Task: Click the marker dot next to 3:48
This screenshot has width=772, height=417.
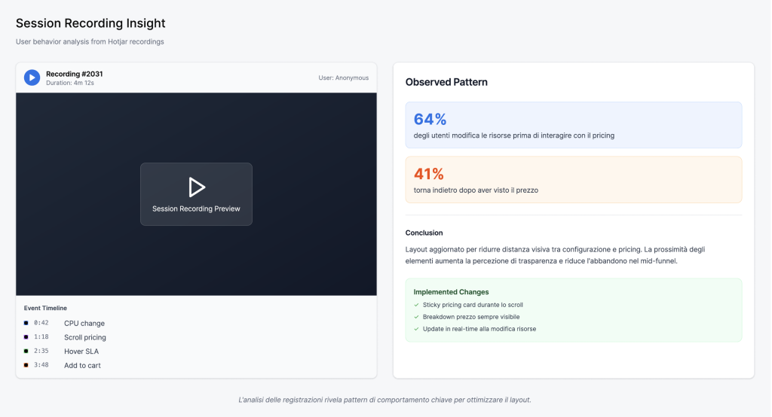Action: (x=26, y=365)
